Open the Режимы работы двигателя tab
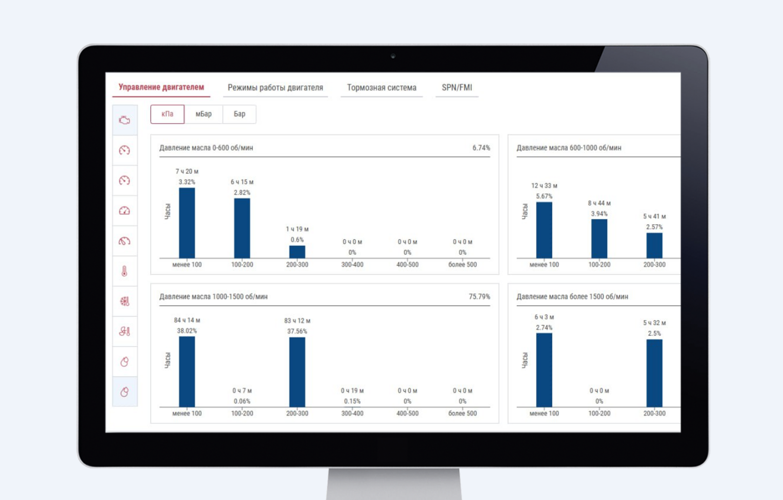 coord(275,88)
